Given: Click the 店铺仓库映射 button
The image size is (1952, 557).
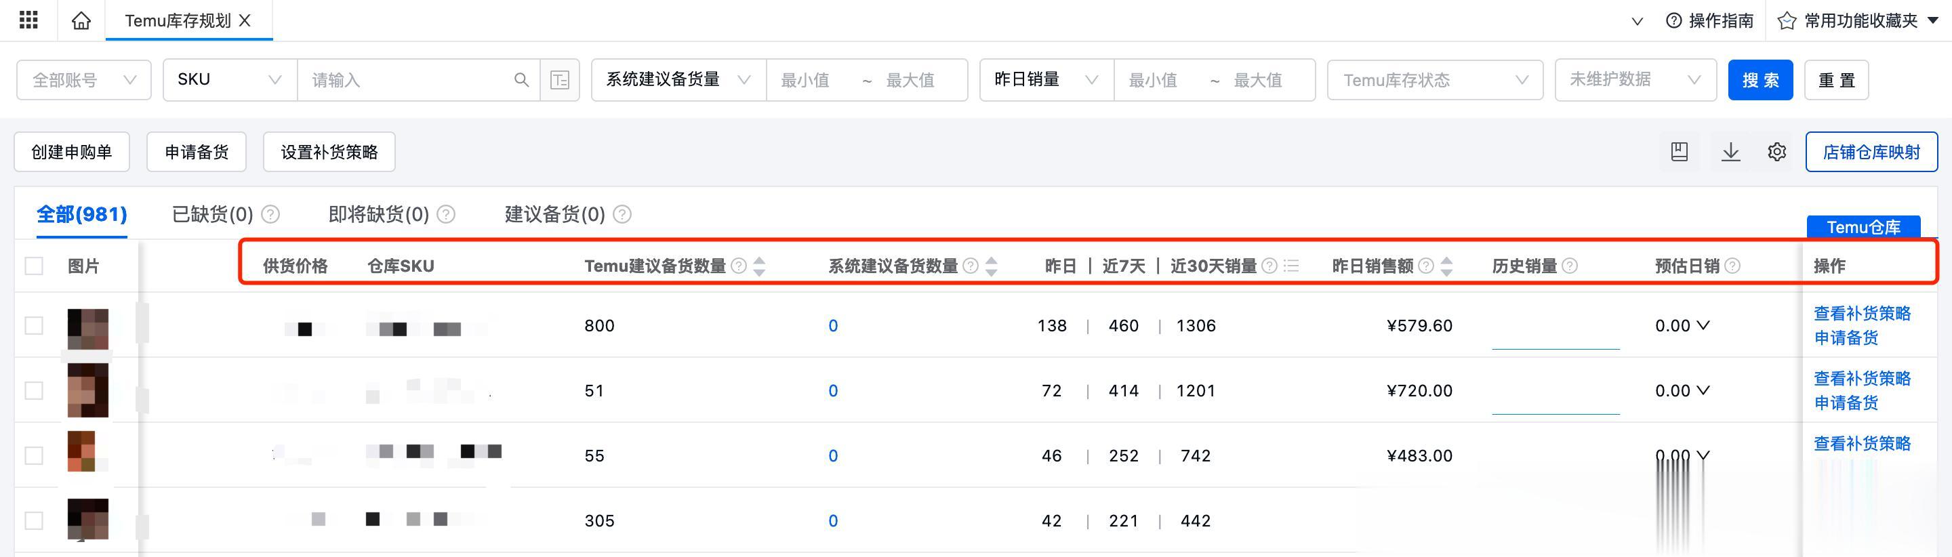Looking at the screenshot, I should coord(1870,152).
